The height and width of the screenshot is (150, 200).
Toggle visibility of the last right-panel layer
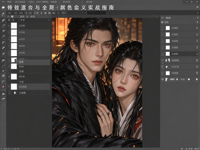162,73
